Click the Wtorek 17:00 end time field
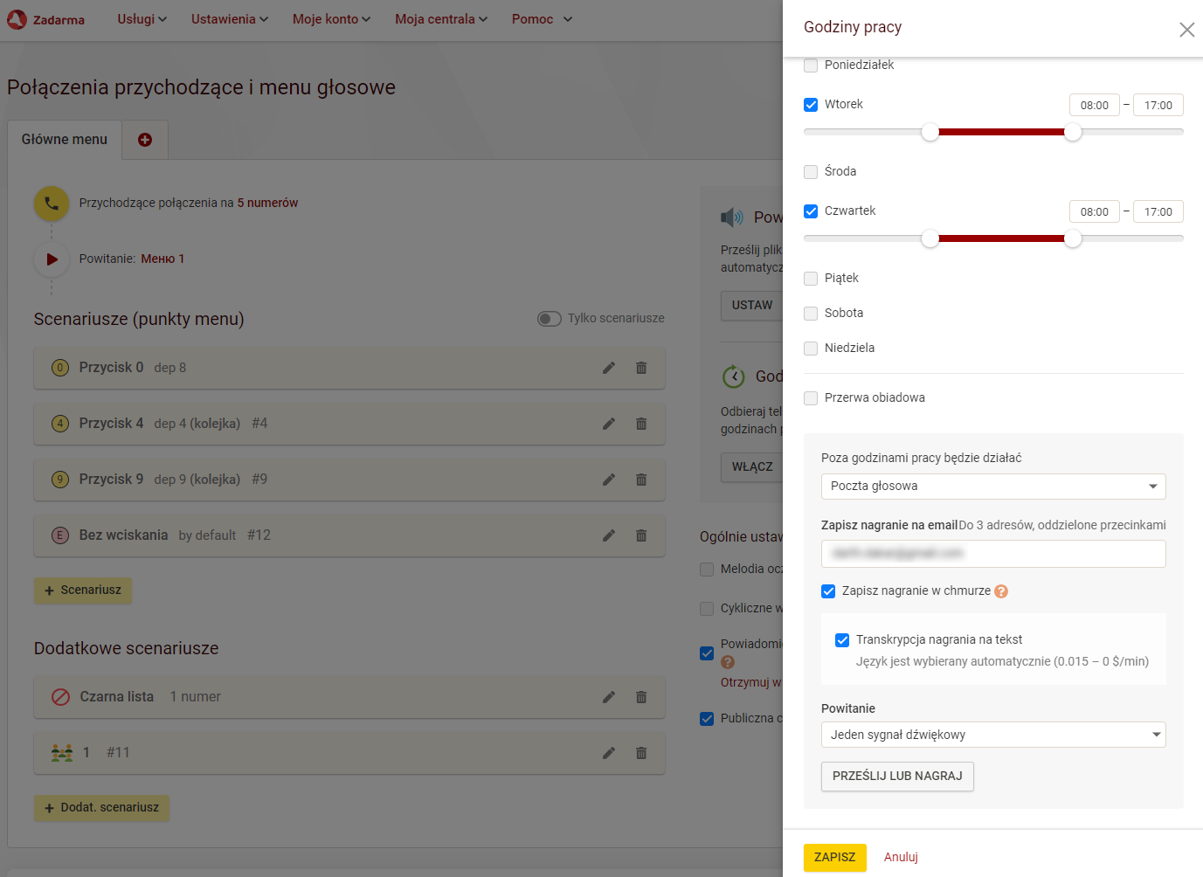The image size is (1203, 877). [1158, 105]
